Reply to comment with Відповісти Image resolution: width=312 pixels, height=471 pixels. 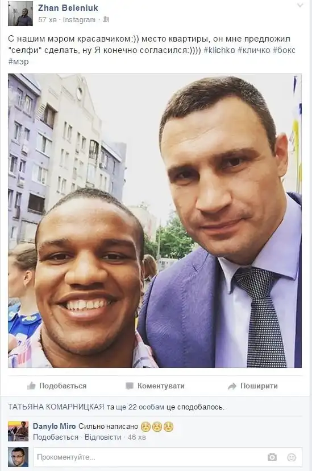pos(103,437)
